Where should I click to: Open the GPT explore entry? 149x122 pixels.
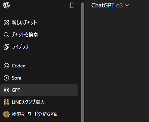click(39, 90)
